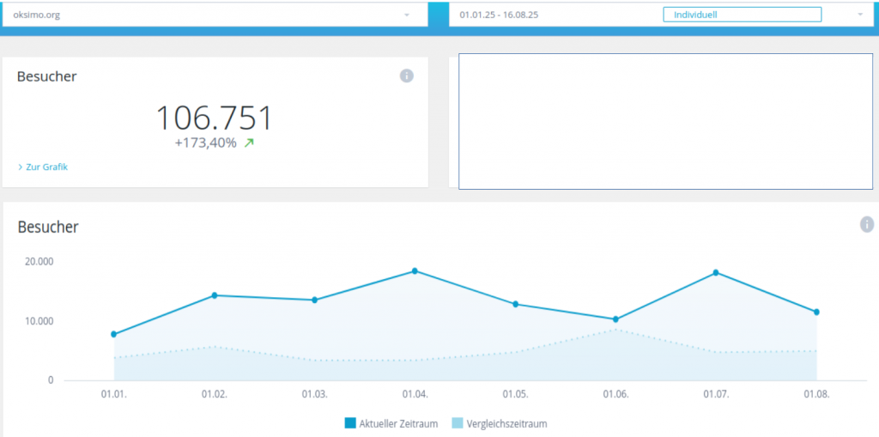Screen dimensions: 879x437
Task: Click the info icon in the Besucher summary card
Action: (x=407, y=76)
